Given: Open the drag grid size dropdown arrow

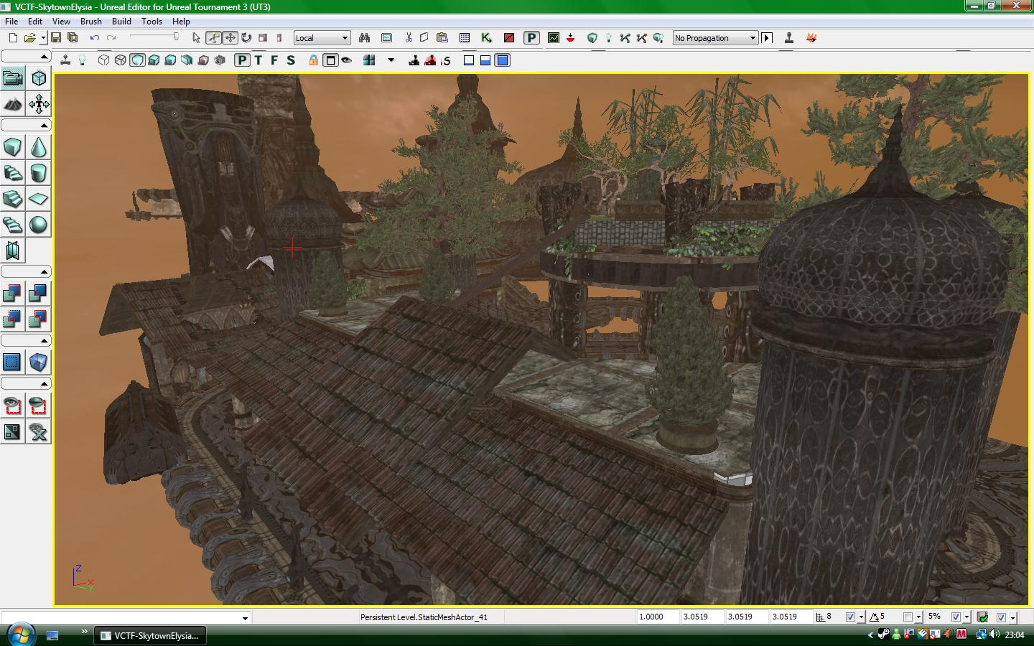Looking at the screenshot, I should coord(862,616).
